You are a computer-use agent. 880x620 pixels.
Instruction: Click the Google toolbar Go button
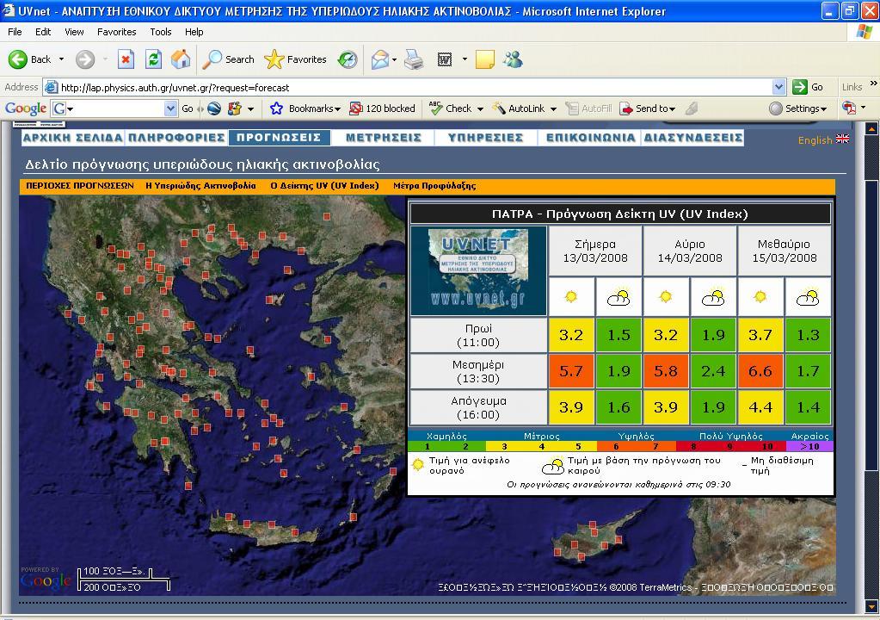click(x=187, y=108)
